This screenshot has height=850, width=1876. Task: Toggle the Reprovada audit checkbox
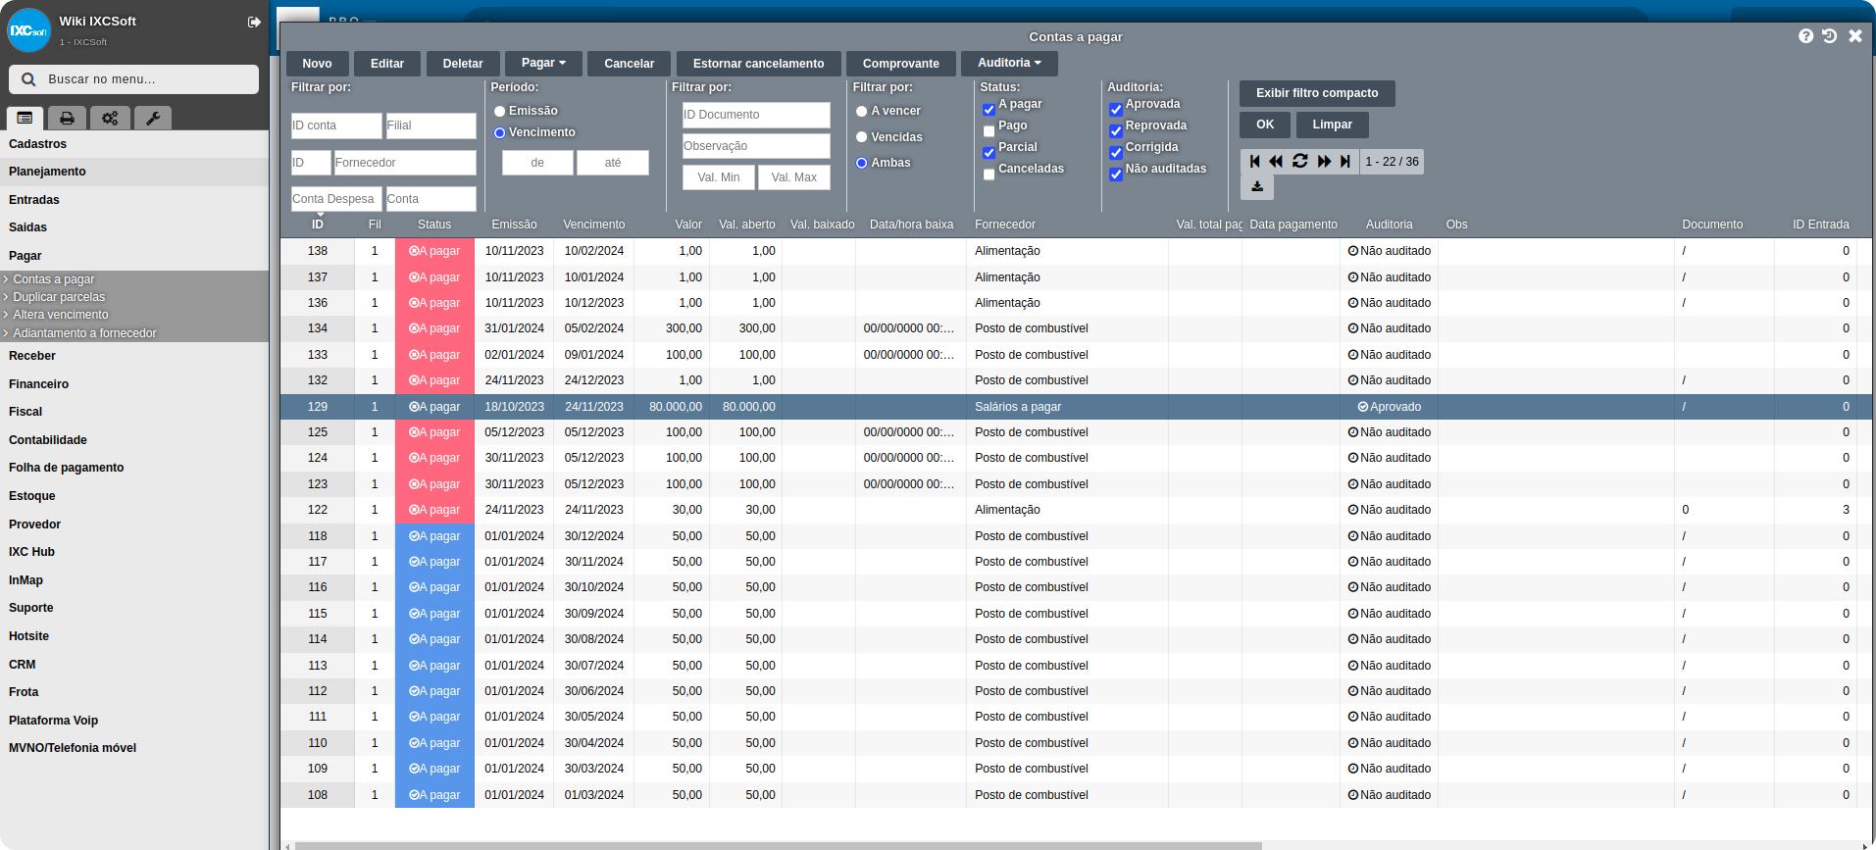[x=1116, y=131]
